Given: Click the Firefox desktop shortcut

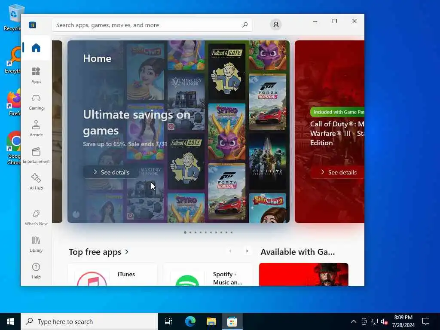Looking at the screenshot, I should (13, 102).
